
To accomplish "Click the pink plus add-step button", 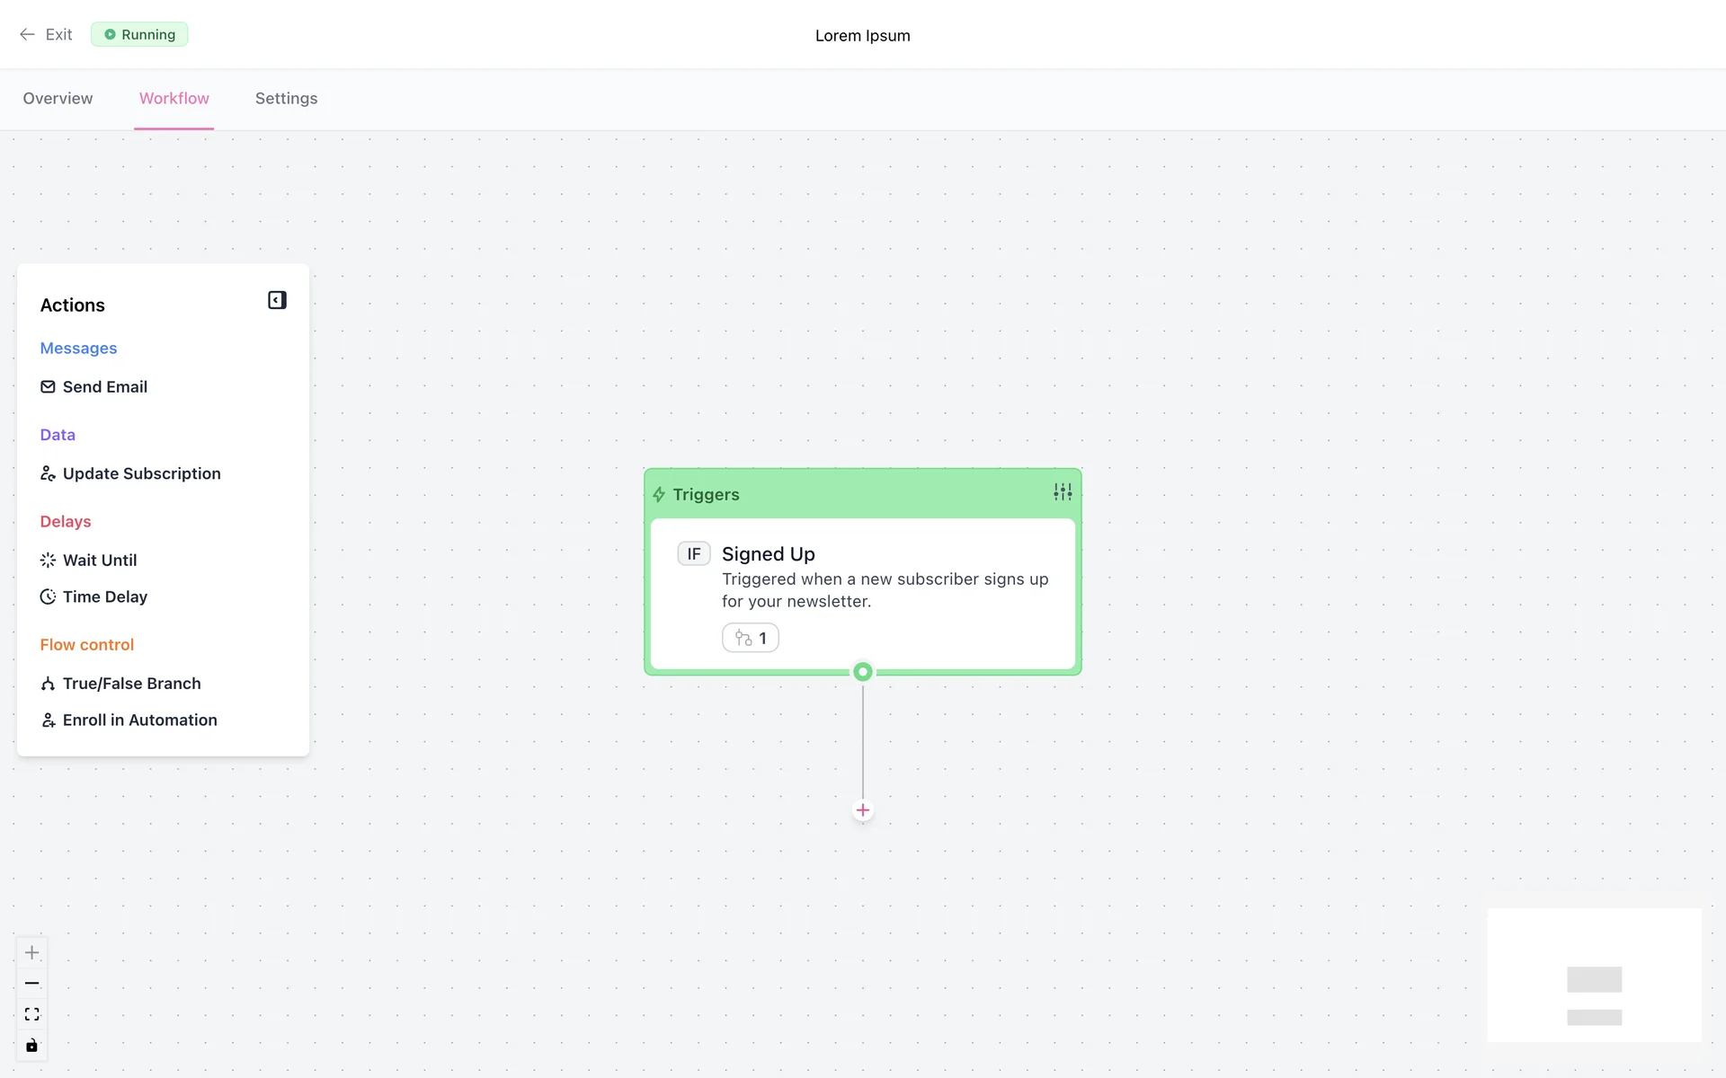I will point(862,810).
